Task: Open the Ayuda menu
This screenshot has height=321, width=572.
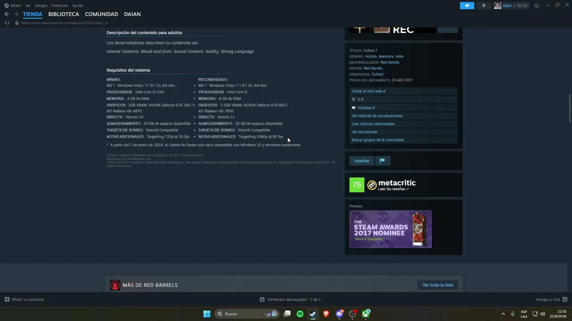Action: pos(77,6)
